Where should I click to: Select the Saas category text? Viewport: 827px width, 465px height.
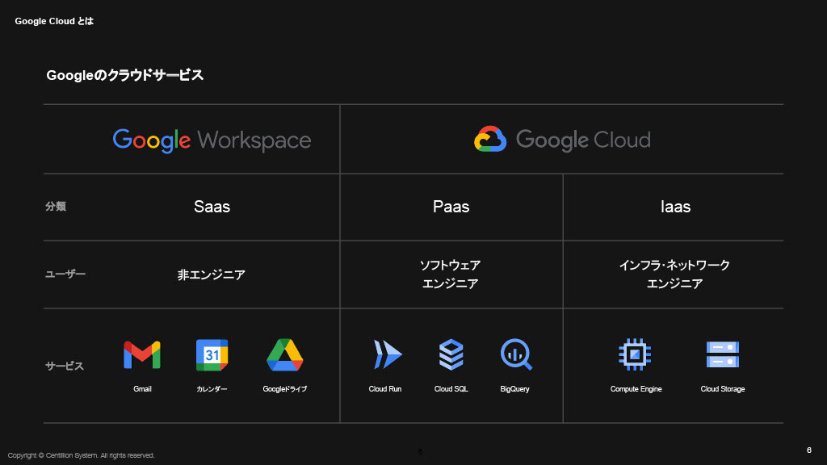click(x=212, y=207)
